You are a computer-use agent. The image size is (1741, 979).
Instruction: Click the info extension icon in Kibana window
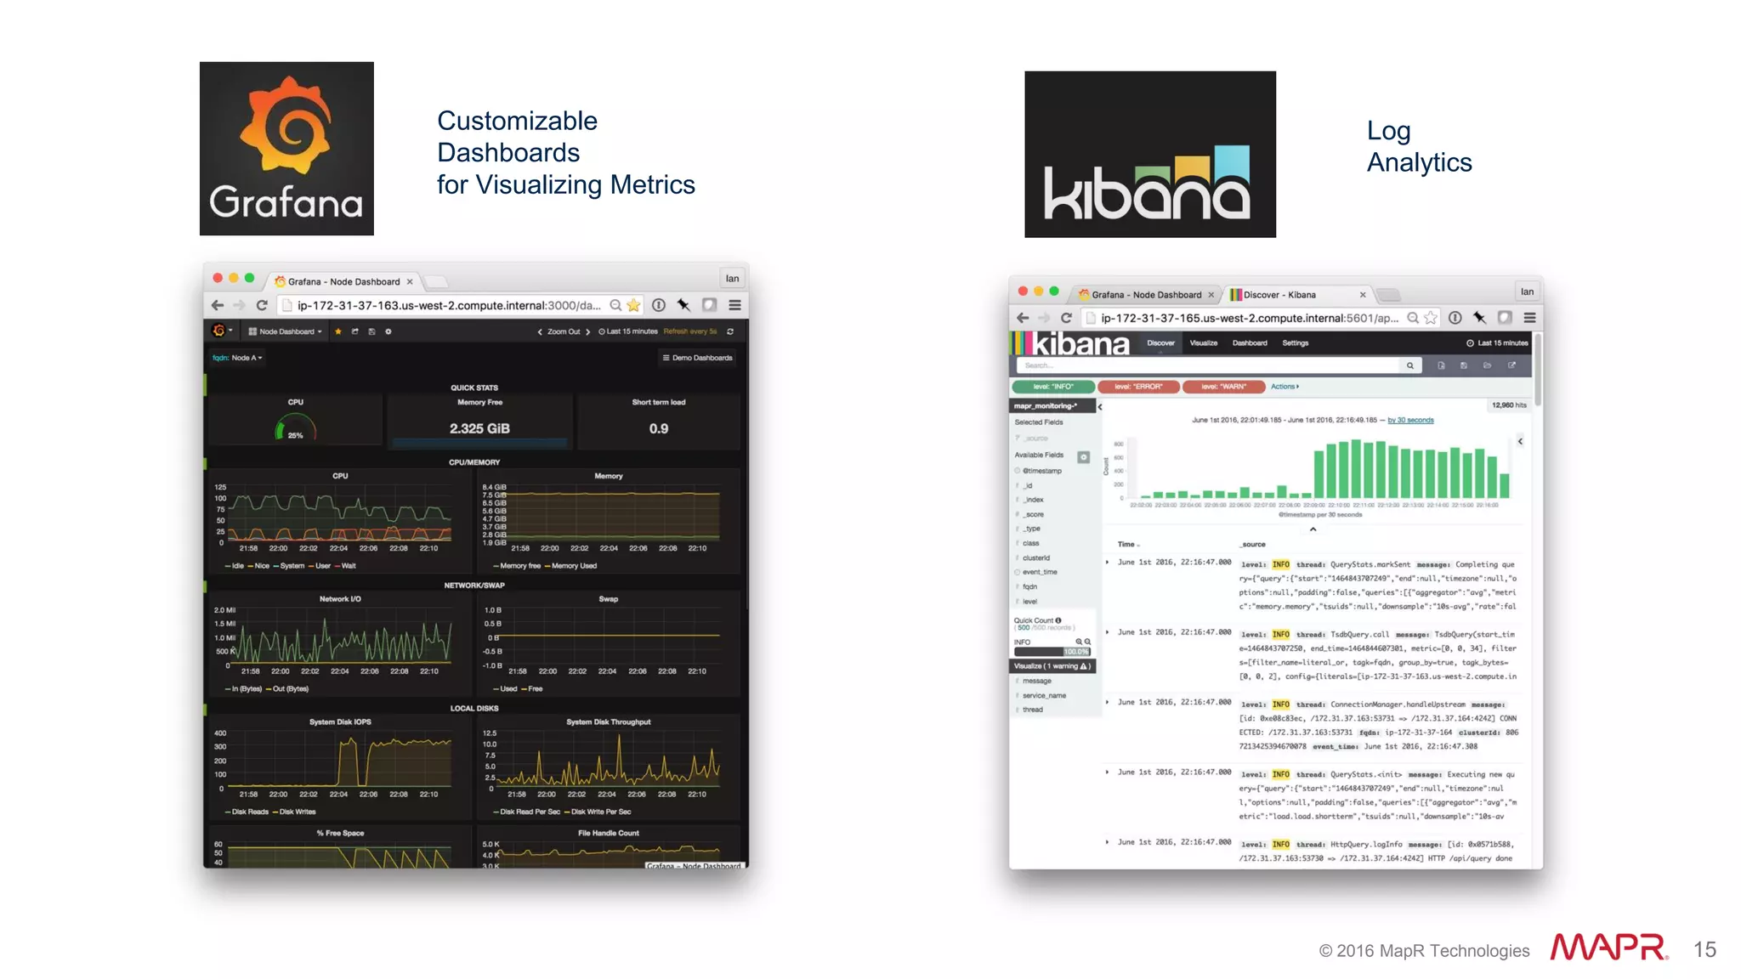coord(1455,318)
